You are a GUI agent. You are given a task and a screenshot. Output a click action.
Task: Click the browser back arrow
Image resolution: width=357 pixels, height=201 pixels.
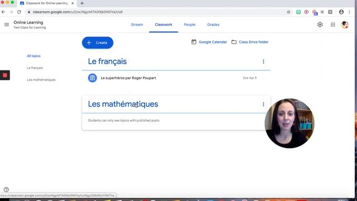coord(3,12)
